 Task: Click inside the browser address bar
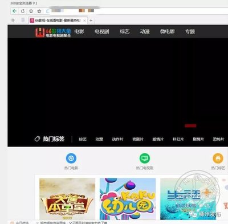pyautogui.click(x=137, y=11)
